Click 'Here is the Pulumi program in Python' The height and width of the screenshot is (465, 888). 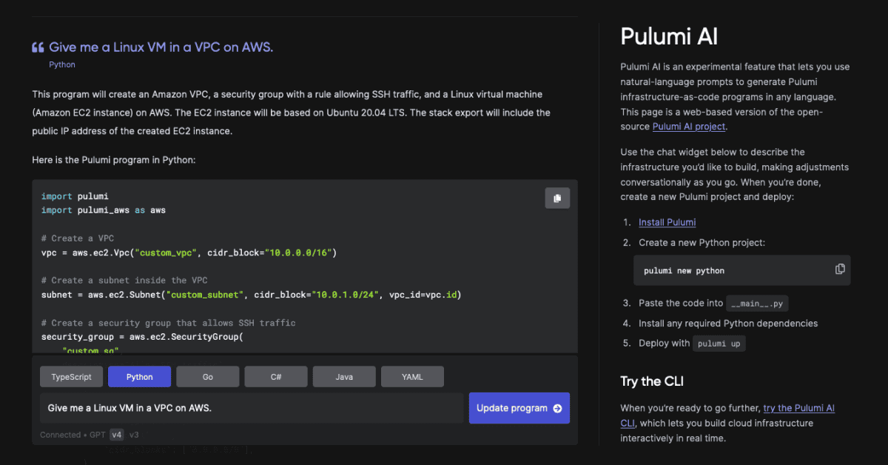(x=114, y=159)
